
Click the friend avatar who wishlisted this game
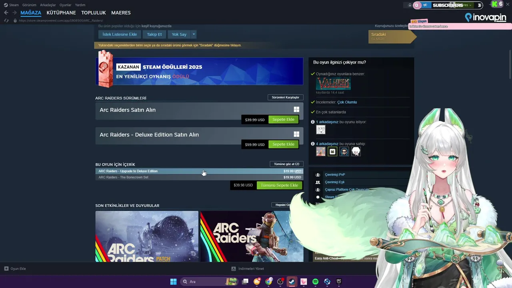(x=321, y=130)
